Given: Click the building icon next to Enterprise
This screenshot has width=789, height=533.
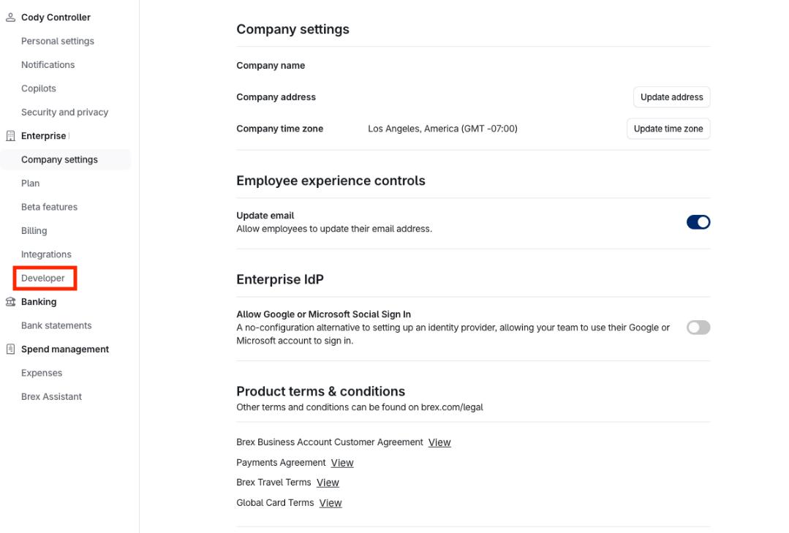Looking at the screenshot, I should point(10,136).
